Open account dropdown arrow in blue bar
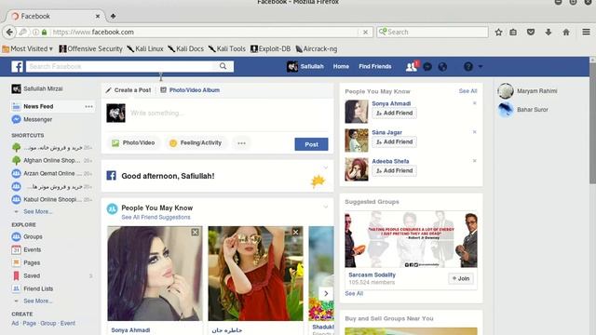 (481, 66)
